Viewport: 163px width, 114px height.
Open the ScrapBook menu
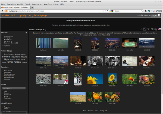pos(48,4)
